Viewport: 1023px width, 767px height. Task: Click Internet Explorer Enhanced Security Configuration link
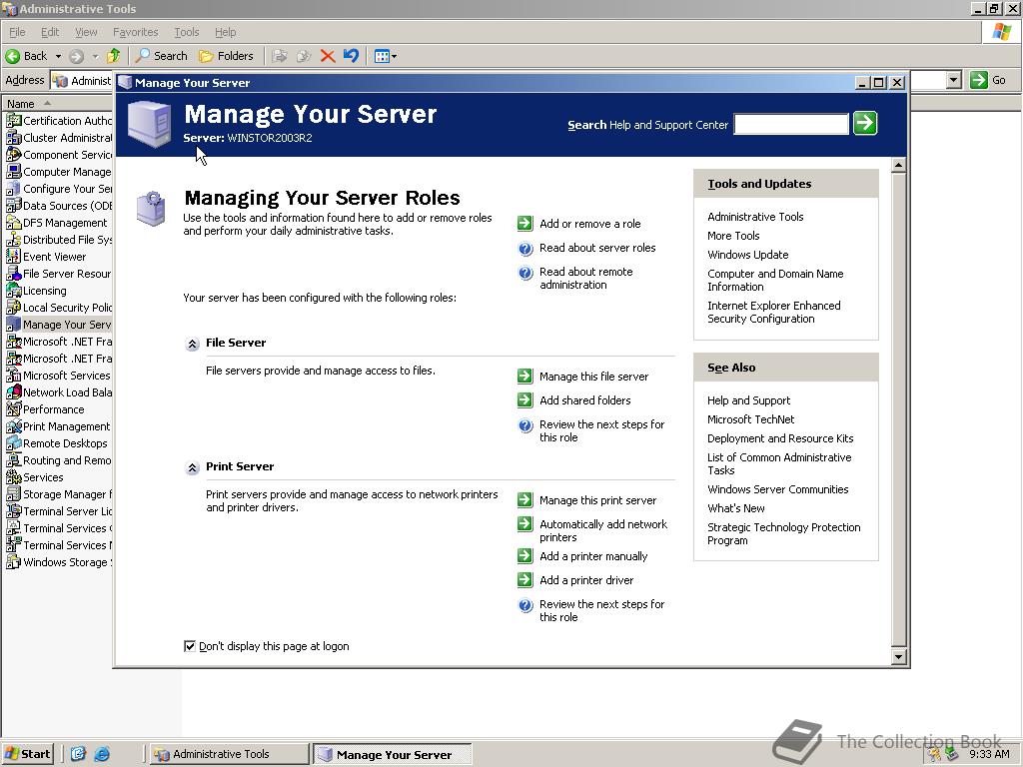(774, 312)
